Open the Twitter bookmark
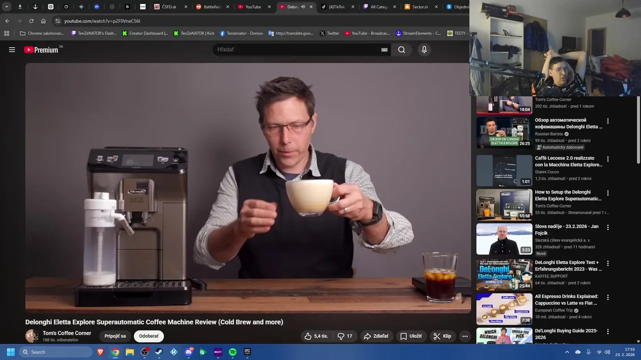Screen dimensions: 641x360 point(330,33)
